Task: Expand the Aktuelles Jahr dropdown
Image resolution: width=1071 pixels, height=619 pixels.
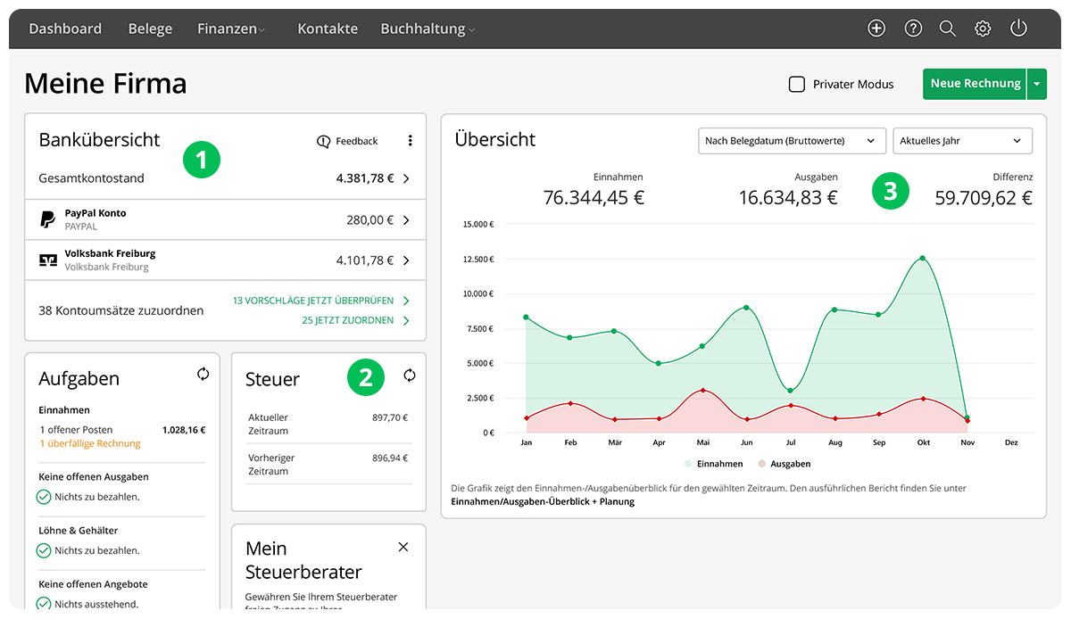Action: pos(961,141)
